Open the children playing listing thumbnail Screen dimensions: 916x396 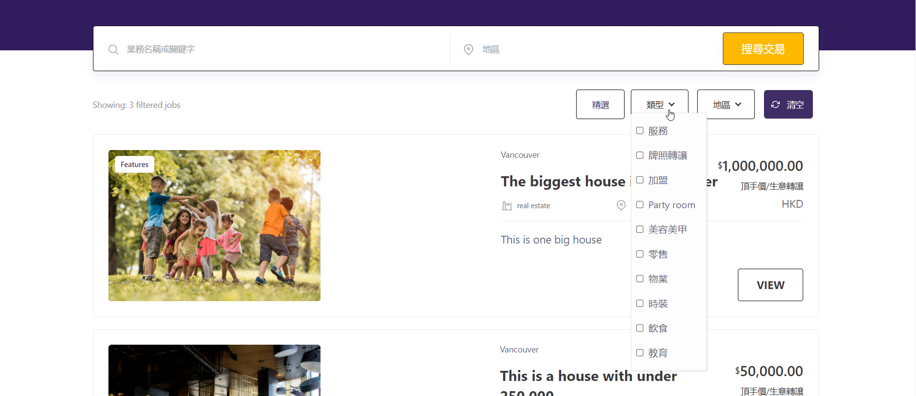click(x=214, y=226)
